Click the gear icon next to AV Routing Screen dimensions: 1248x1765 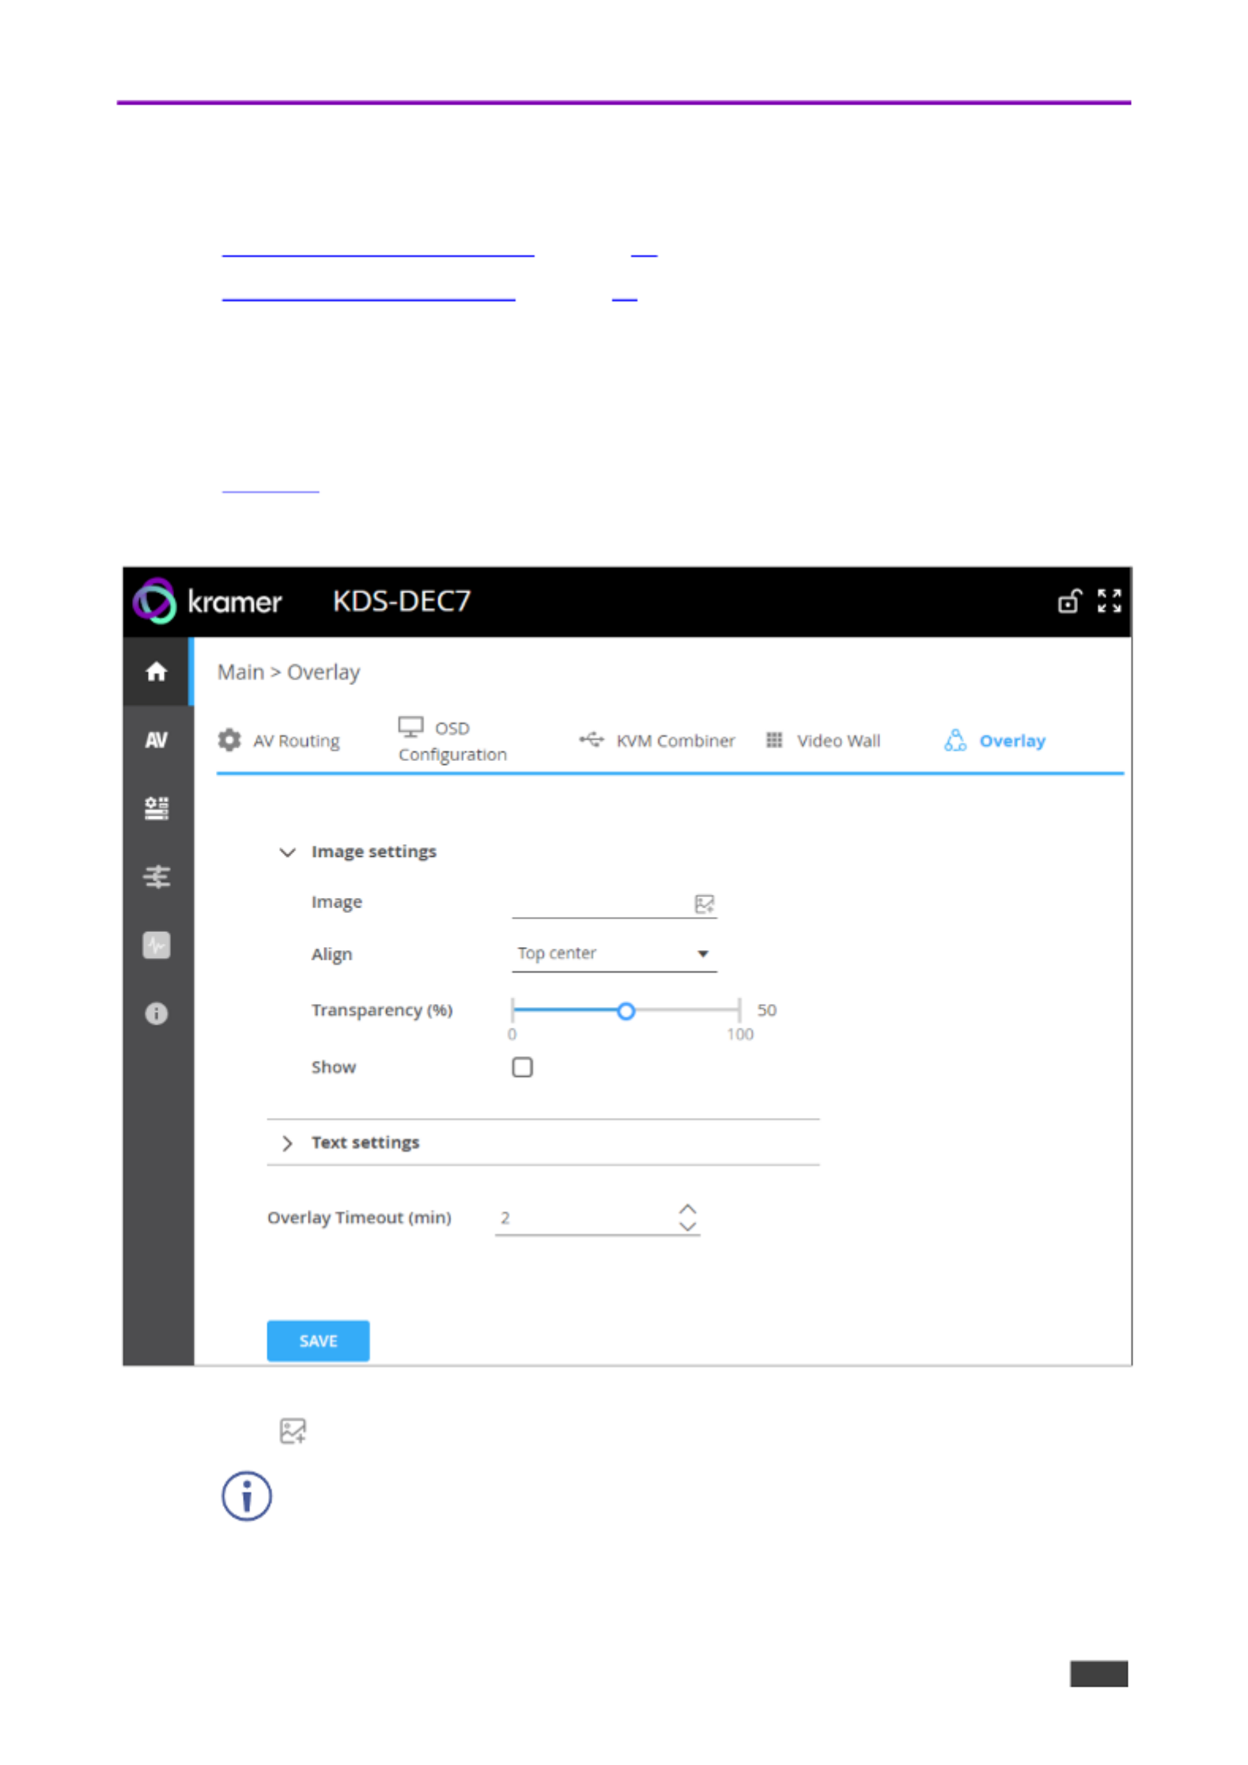pos(229,740)
